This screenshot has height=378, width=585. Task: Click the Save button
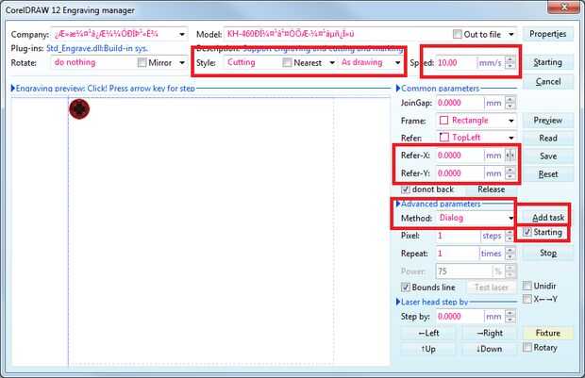tap(547, 156)
